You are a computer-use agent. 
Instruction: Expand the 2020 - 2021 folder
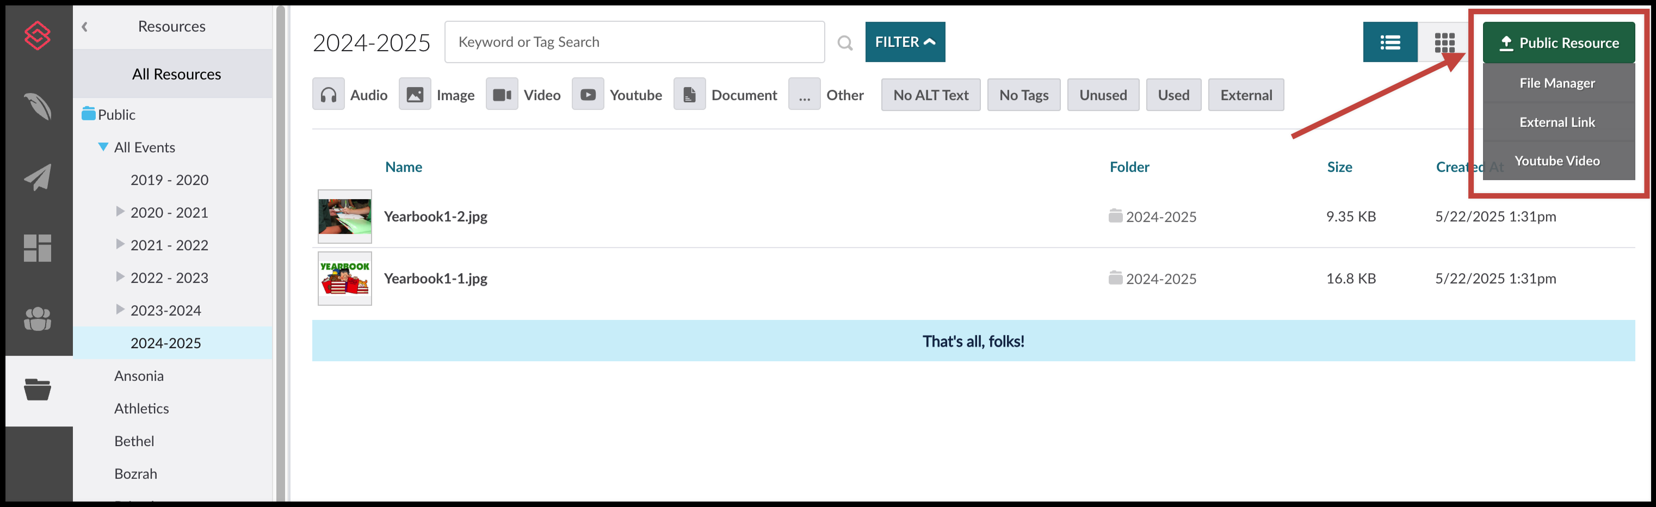[120, 212]
